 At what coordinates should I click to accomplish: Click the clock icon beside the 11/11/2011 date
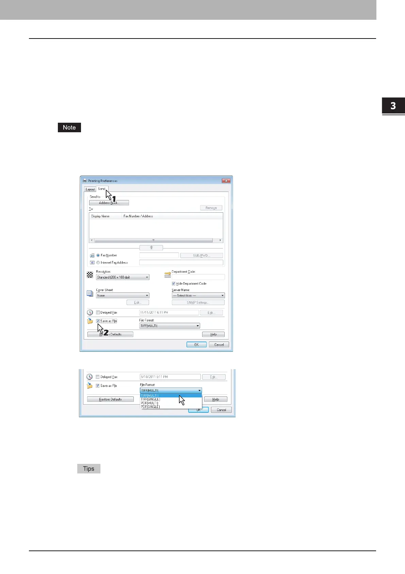90,312
